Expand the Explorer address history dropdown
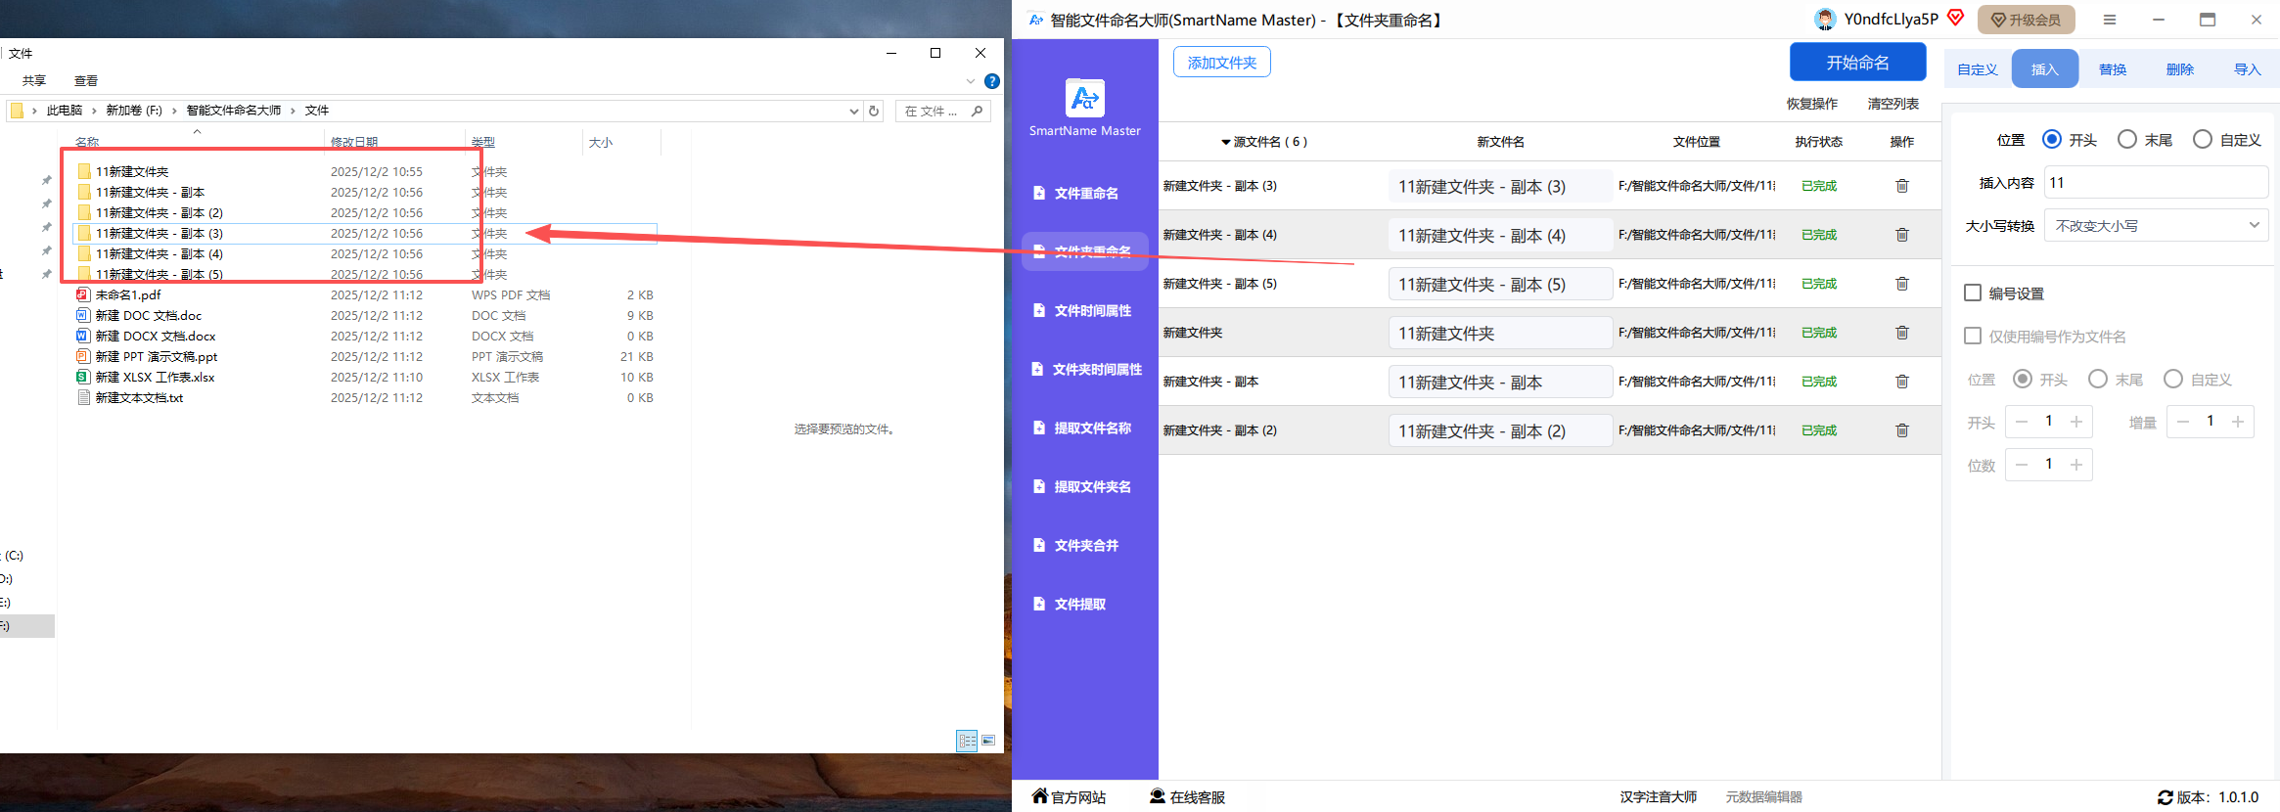2280x812 pixels. [854, 112]
